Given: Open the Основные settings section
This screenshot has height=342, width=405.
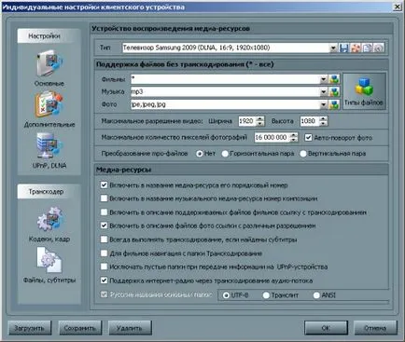Looking at the screenshot, I should [x=49, y=68].
